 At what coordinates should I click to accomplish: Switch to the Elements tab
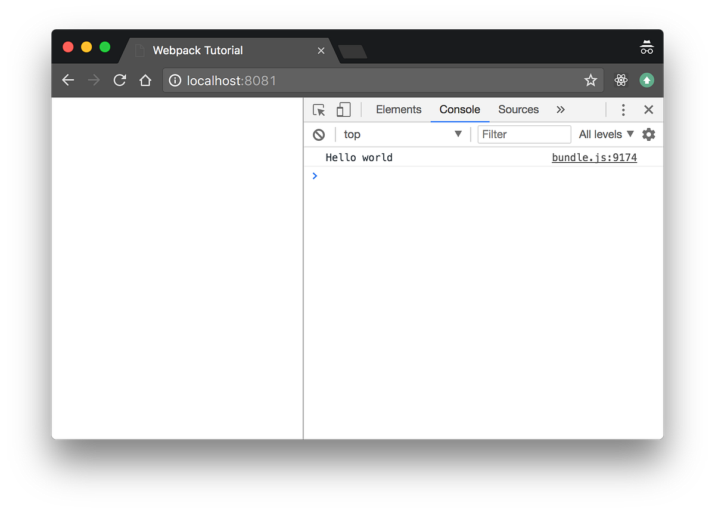coord(399,110)
